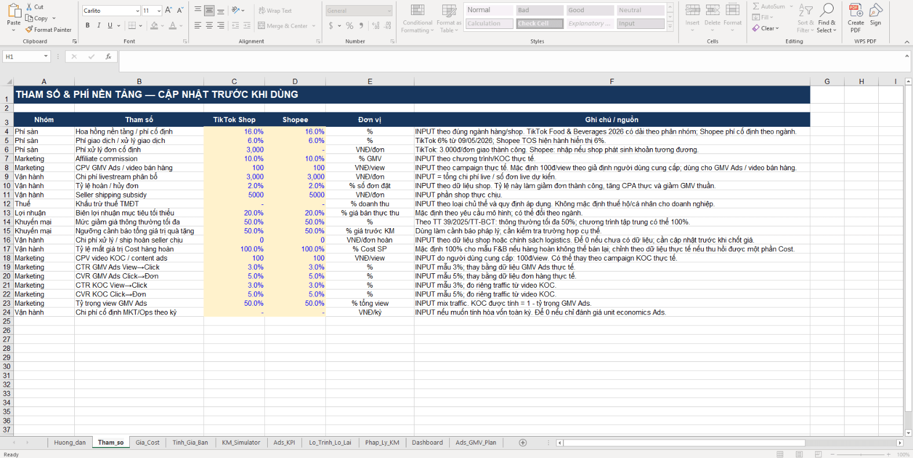Screen dimensions: 913x458
Task: Center cell text horizontally
Action: (x=209, y=25)
